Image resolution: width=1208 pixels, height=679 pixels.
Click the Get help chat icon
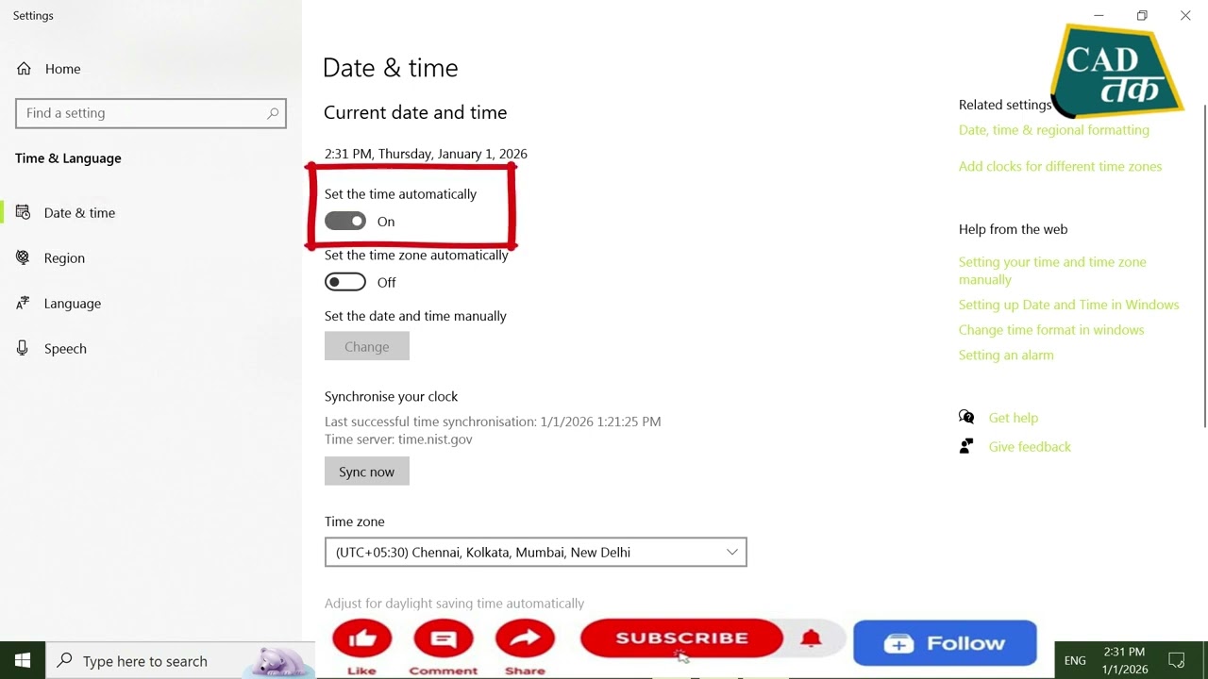pos(966,418)
